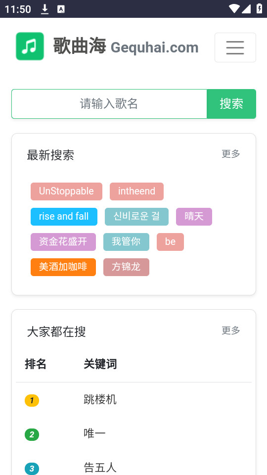Open 更多 link in 最新搜索 section
Viewport: 267px width, 475px height.
pos(231,154)
